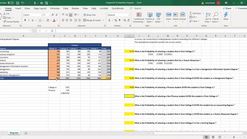Add a new sheet with plus button
Screen dimensions: 247x139
click(x=26, y=133)
